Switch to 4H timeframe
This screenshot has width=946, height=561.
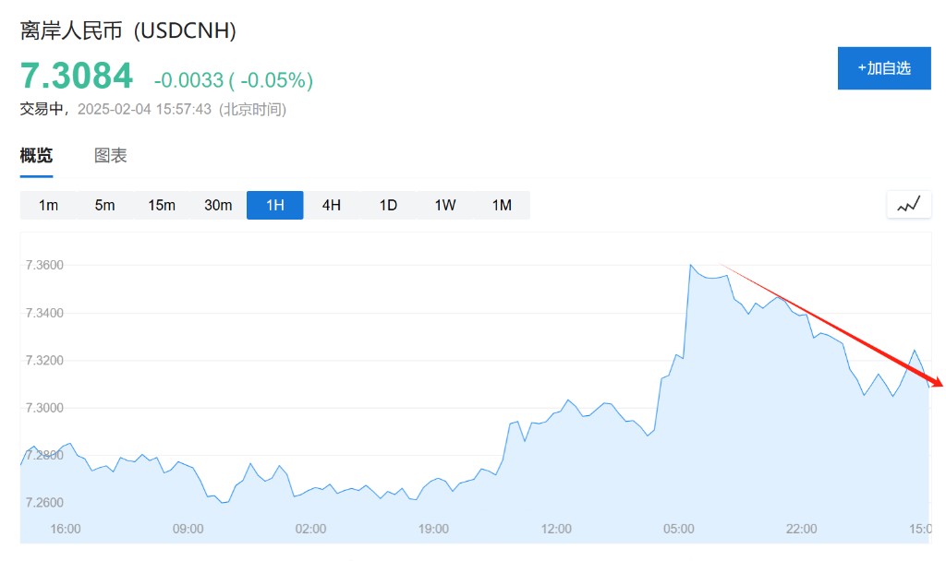pyautogui.click(x=331, y=205)
